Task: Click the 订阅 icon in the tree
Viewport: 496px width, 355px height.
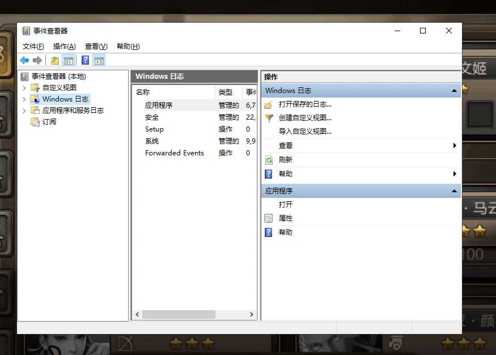Action: (x=35, y=122)
